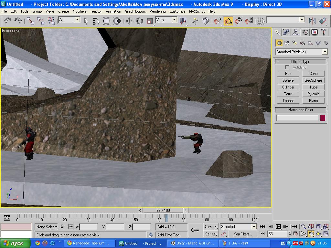This screenshot has height=248, width=331.
Task: Select the Systems category icon
Action: 326,43
